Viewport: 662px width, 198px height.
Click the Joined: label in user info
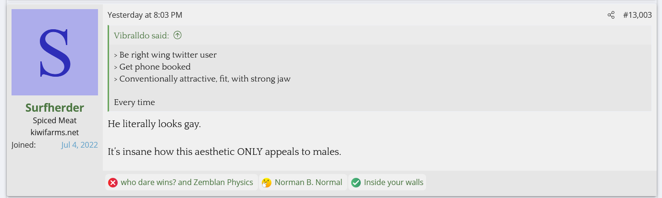pyautogui.click(x=24, y=145)
